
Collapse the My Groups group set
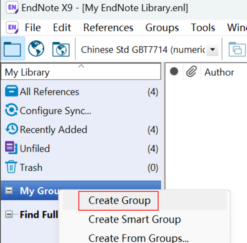9,191
